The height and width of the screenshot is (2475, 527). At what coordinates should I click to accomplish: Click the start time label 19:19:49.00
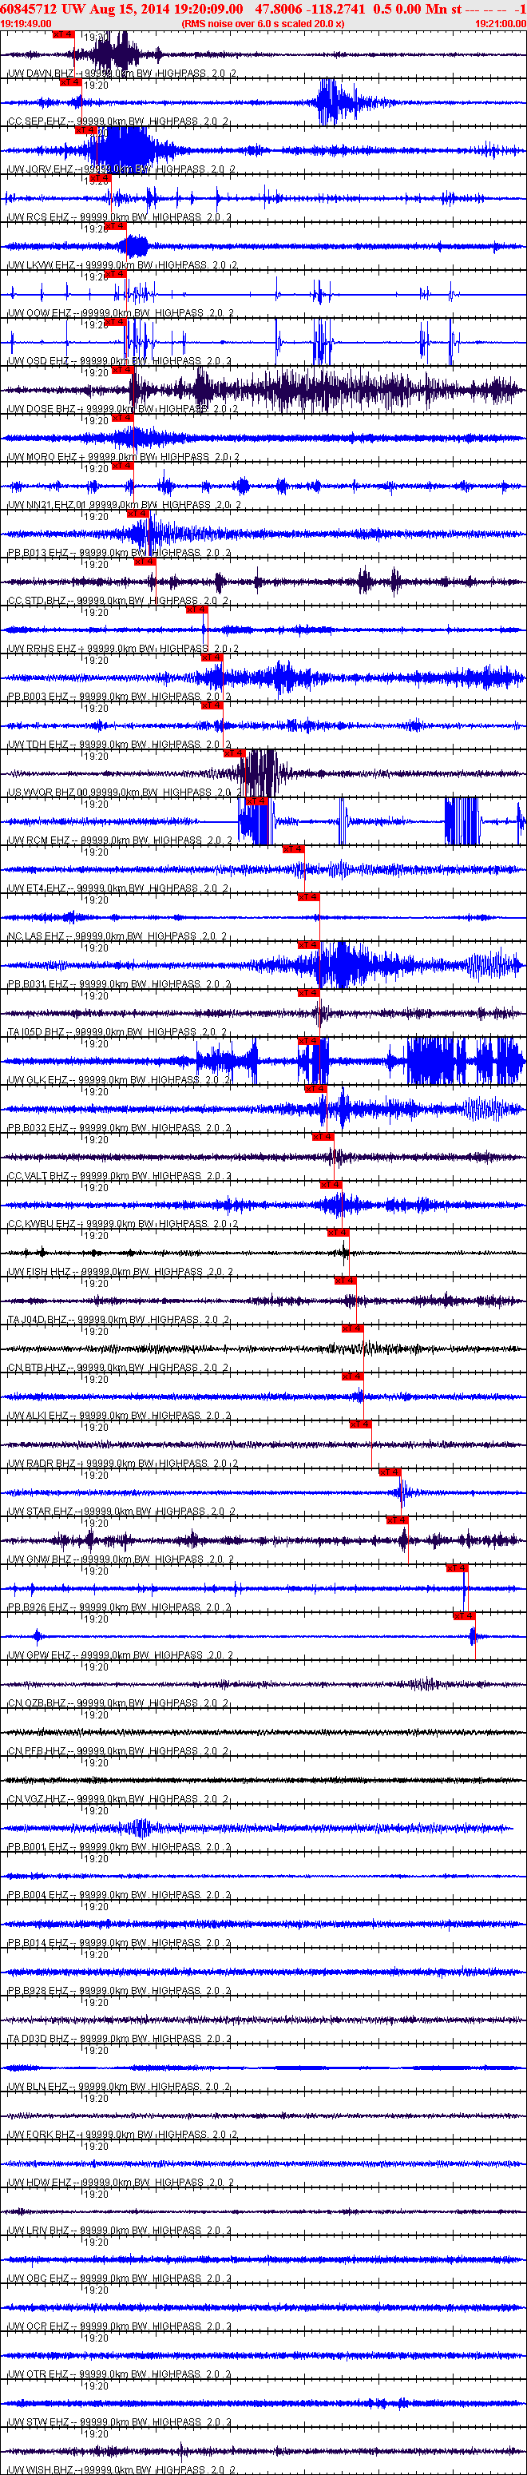(x=26, y=23)
